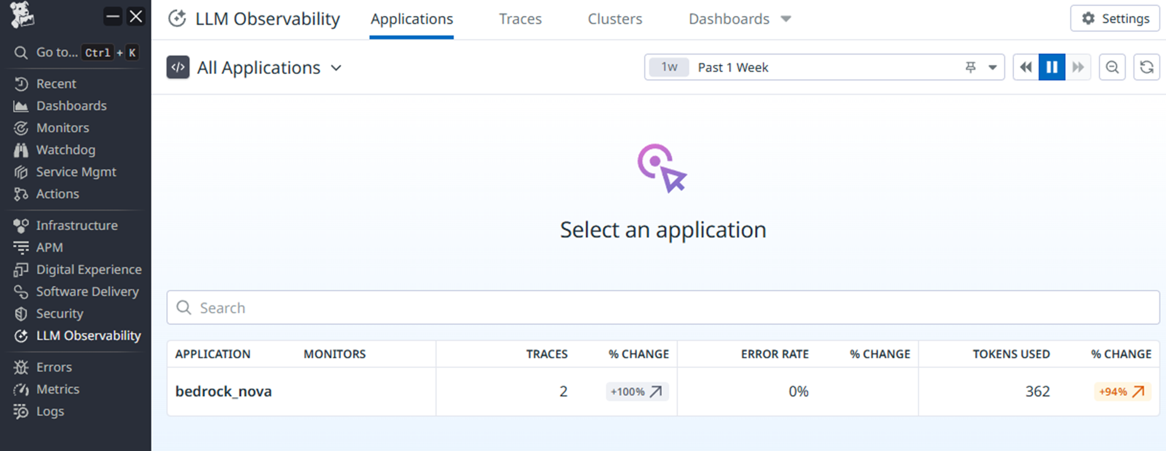
Task: Open Watchdog in the sidebar
Action: tap(66, 150)
